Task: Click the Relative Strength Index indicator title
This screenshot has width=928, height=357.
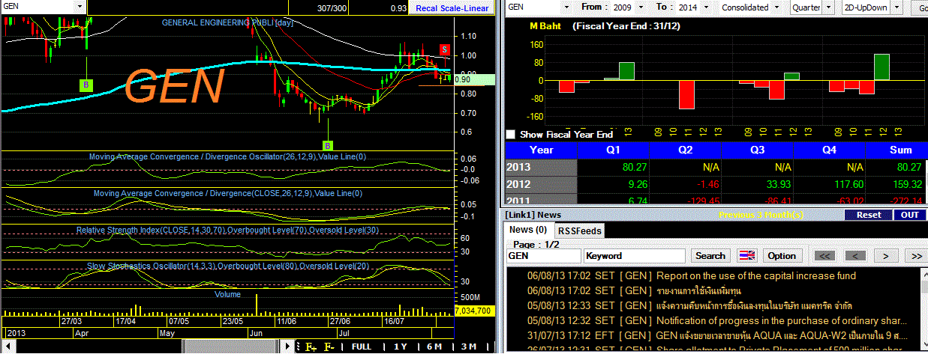Action: 227,230
